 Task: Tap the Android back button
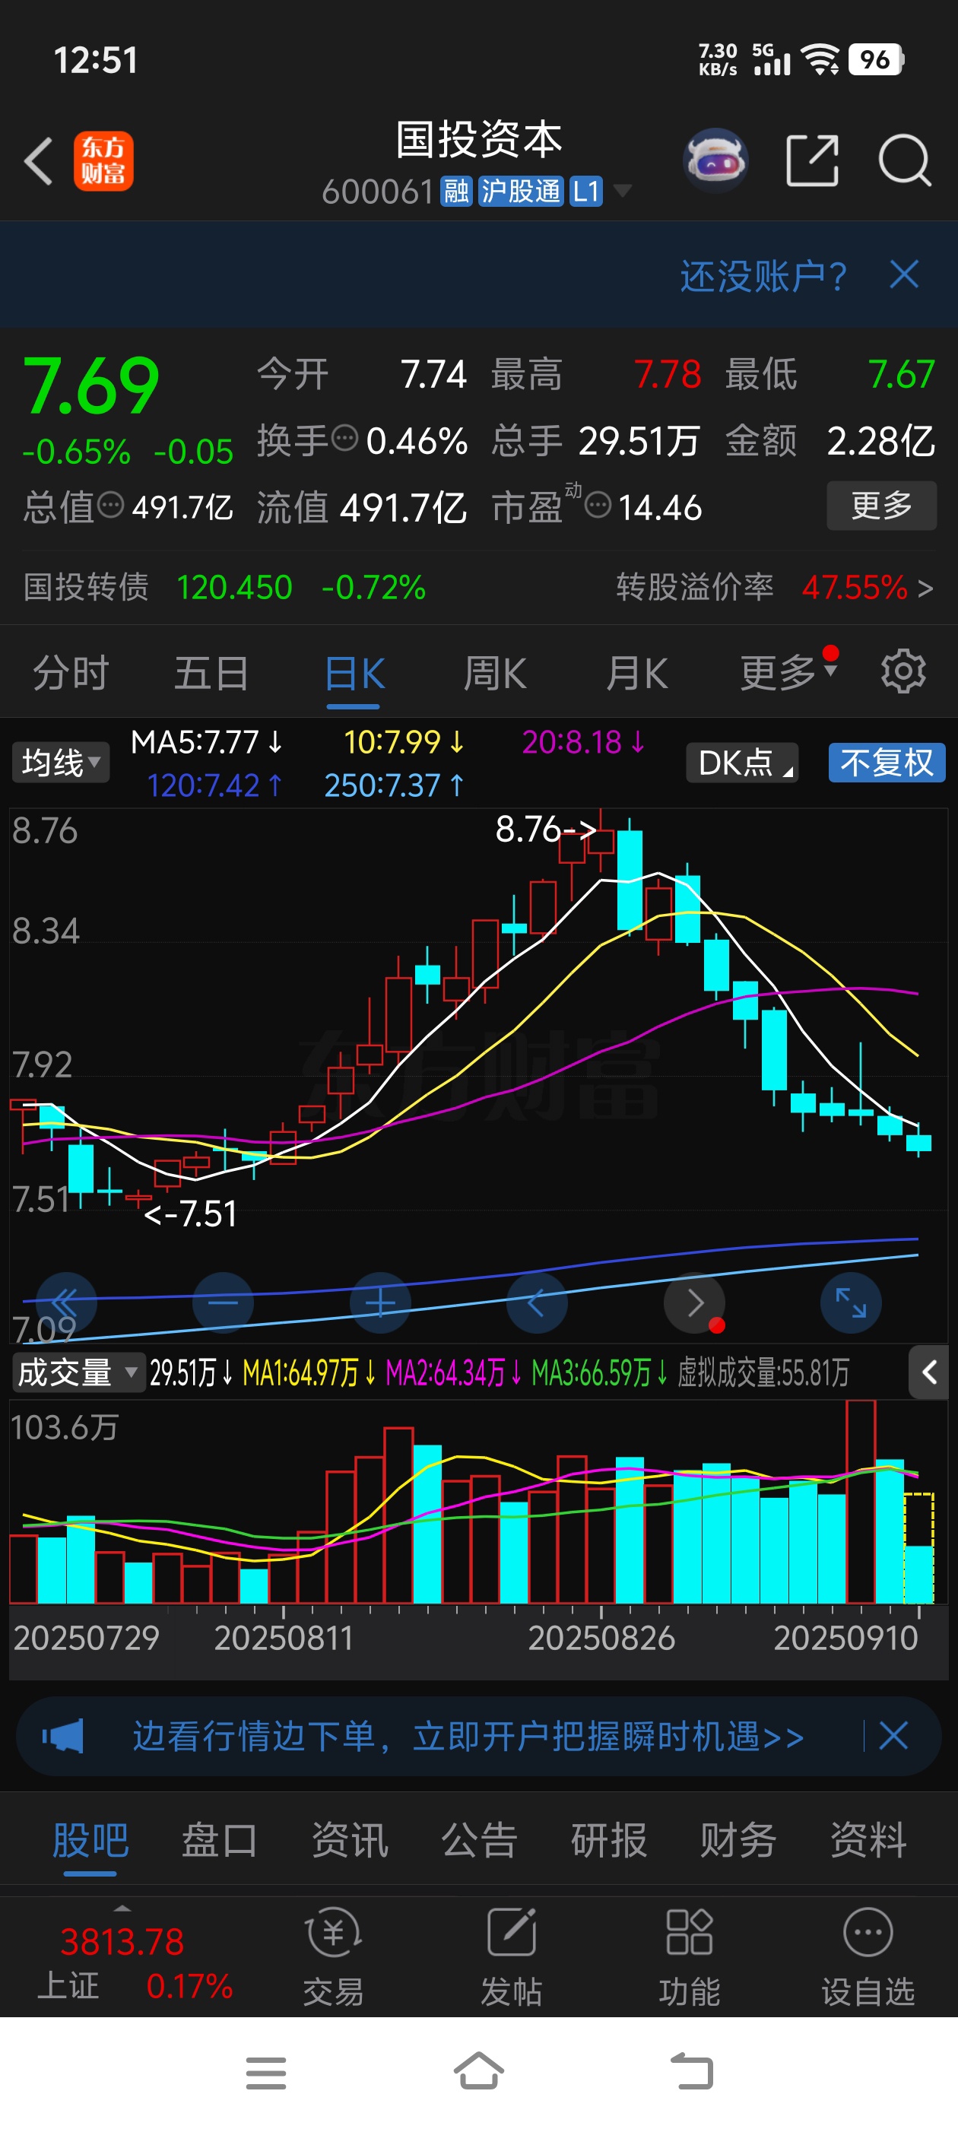click(692, 2071)
